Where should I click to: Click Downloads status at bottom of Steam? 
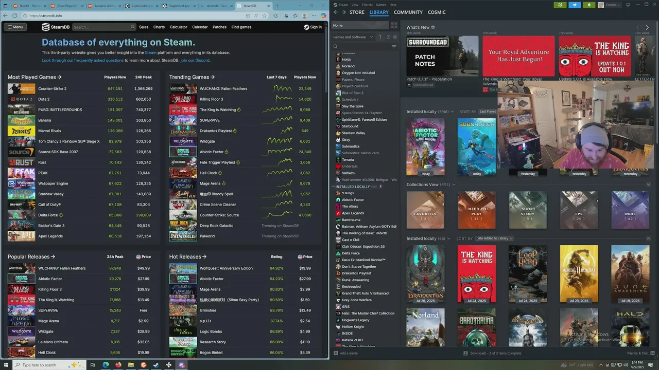[x=493, y=353]
